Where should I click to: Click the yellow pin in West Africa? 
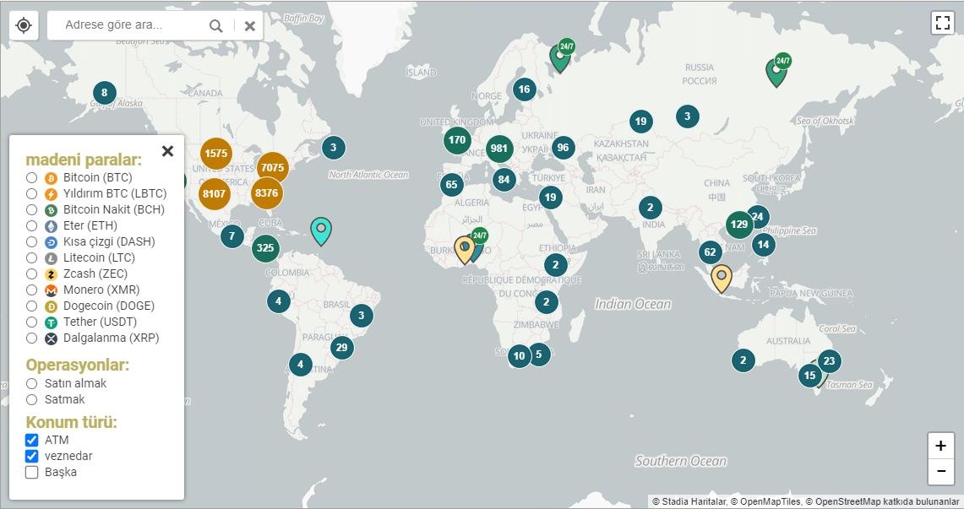pos(465,250)
